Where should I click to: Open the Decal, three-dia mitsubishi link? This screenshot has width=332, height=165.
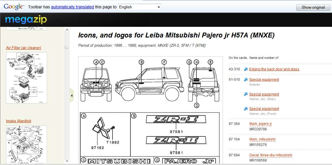pos(271,155)
